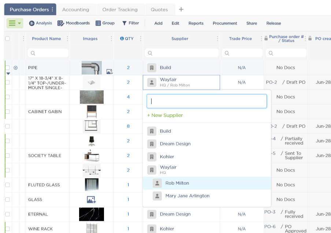This screenshot has width=331, height=233.
Task: Click the QTY column search field
Action: (x=126, y=53)
